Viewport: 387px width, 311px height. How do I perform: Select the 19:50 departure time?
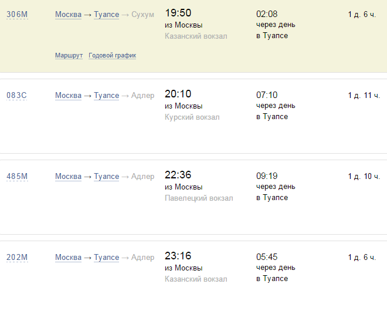(178, 13)
